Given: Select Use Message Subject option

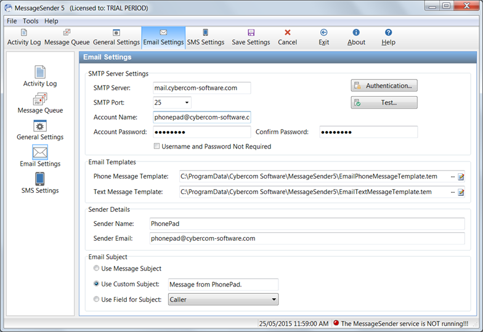Looking at the screenshot, I should tap(96, 269).
